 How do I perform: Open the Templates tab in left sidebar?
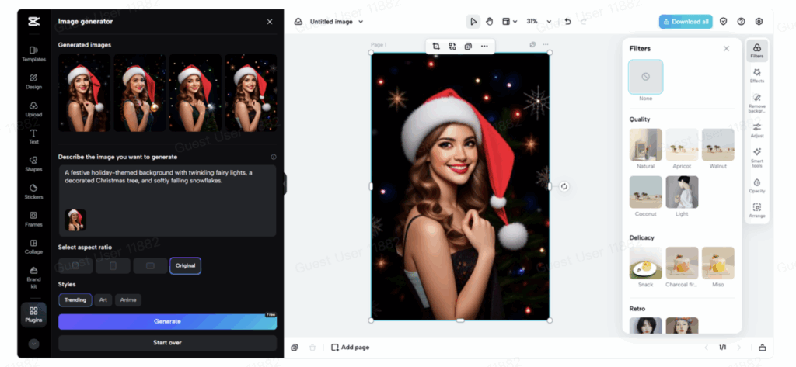coord(33,54)
